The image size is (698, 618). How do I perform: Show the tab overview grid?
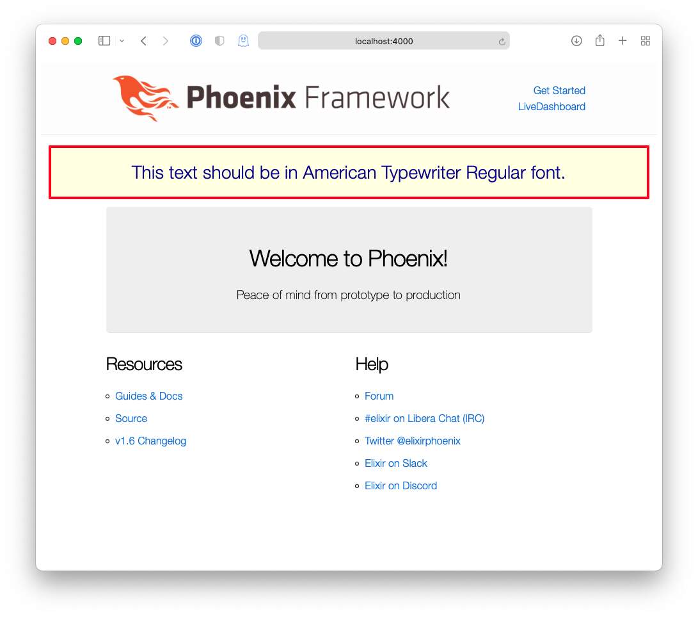(646, 41)
